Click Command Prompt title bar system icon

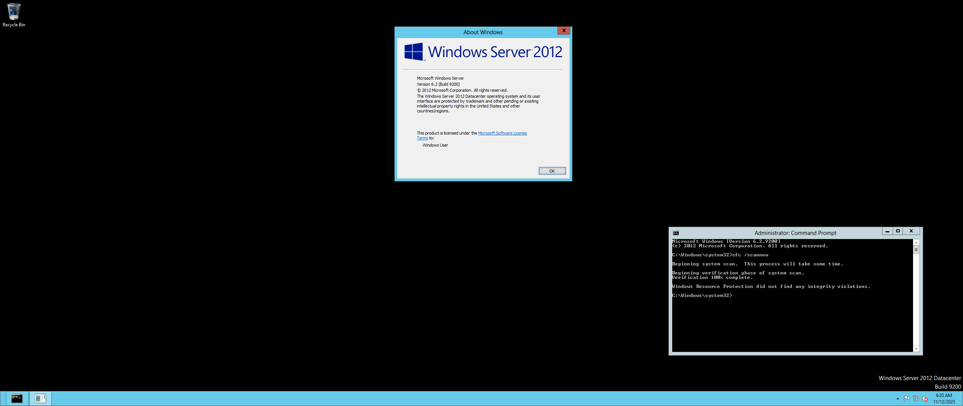[676, 233]
